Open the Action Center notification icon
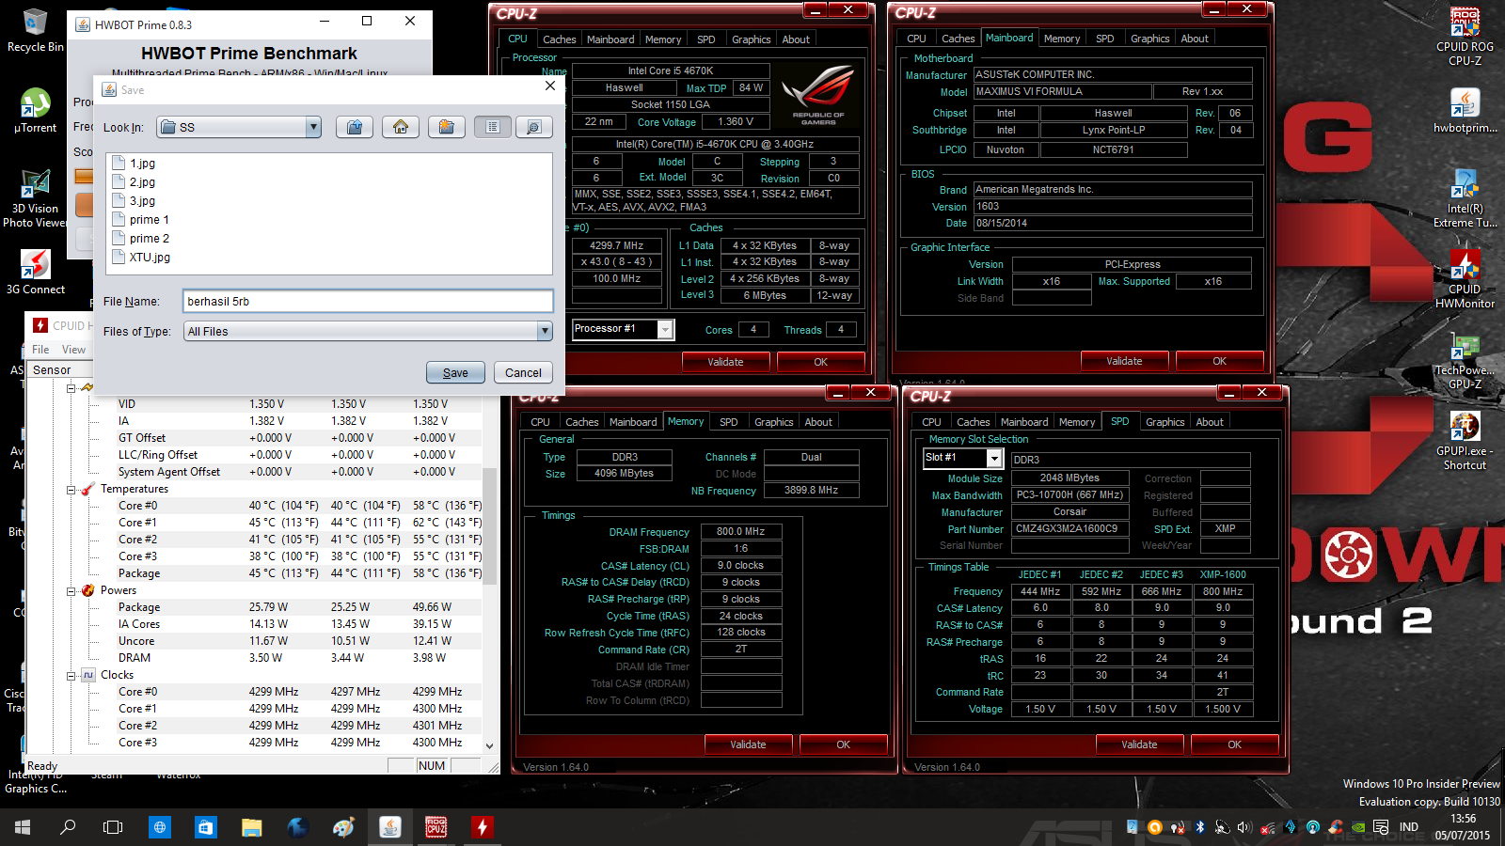 pyautogui.click(x=1381, y=827)
